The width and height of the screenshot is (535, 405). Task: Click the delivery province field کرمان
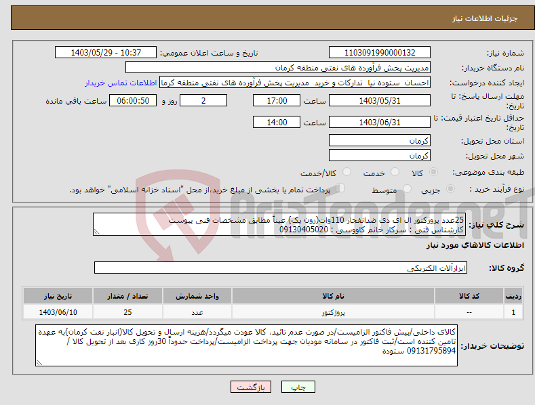(380, 140)
